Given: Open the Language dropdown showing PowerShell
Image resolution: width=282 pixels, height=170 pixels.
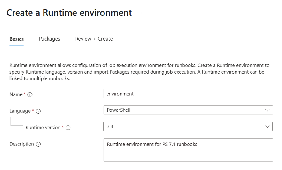Looking at the screenshot, I should click(x=188, y=110).
